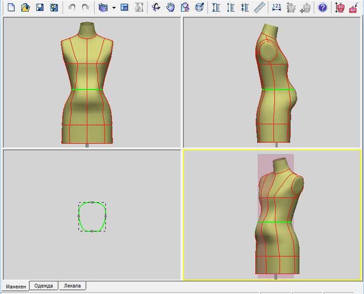Image resolution: width=364 pixels, height=294 pixels.
Task: Click the dotted vertical measurement tool icon
Action: [x=230, y=7]
